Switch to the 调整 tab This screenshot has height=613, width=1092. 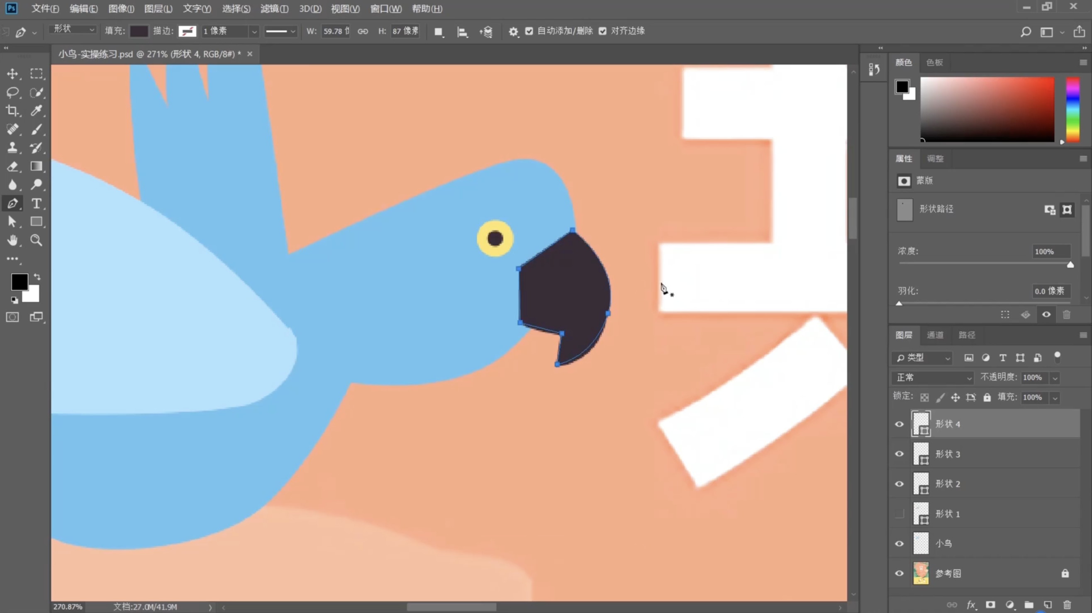coord(935,159)
